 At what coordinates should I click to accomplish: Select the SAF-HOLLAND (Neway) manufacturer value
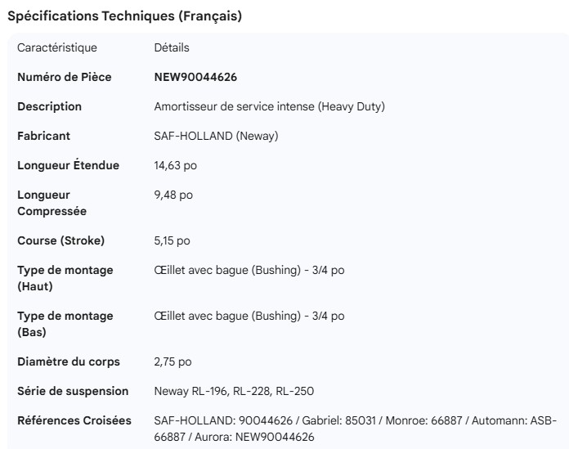[x=216, y=136]
